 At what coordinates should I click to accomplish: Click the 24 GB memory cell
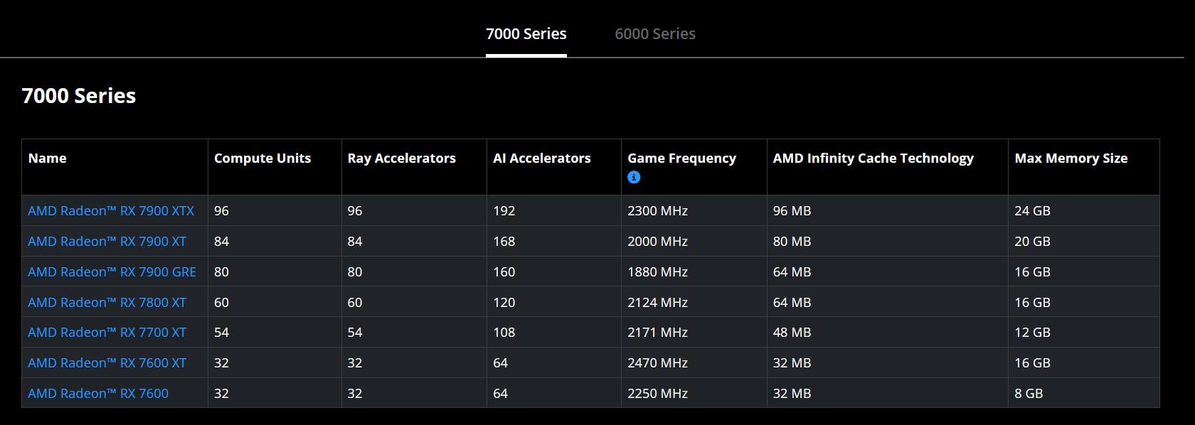tap(1032, 211)
